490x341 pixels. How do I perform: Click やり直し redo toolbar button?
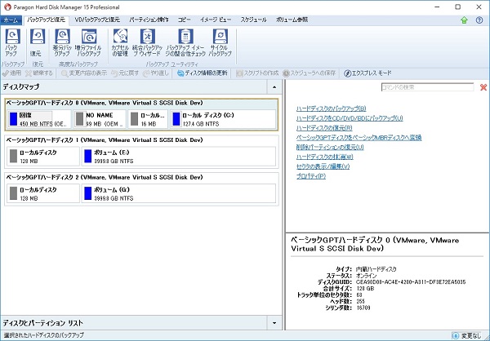coord(156,73)
